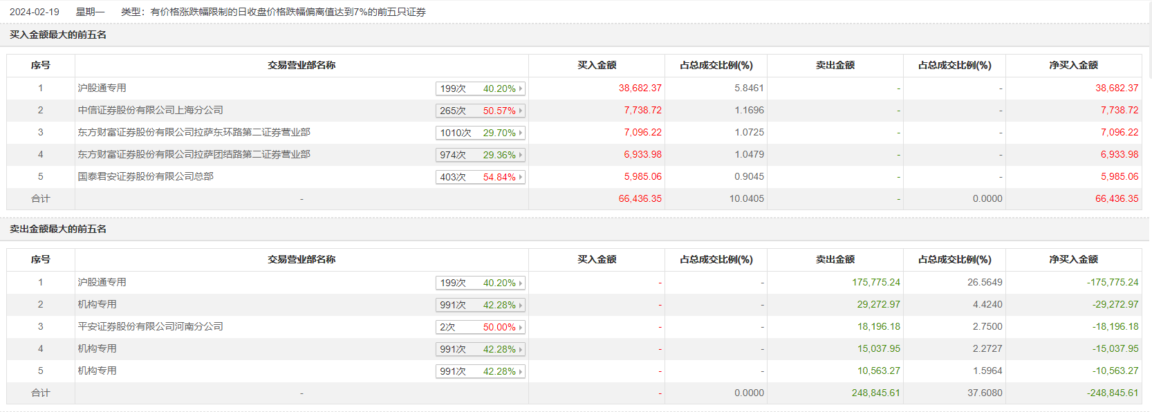Click the arrow icon in the 974次 29.36% badge
Viewport: 1152px width, 412px height.
click(520, 155)
